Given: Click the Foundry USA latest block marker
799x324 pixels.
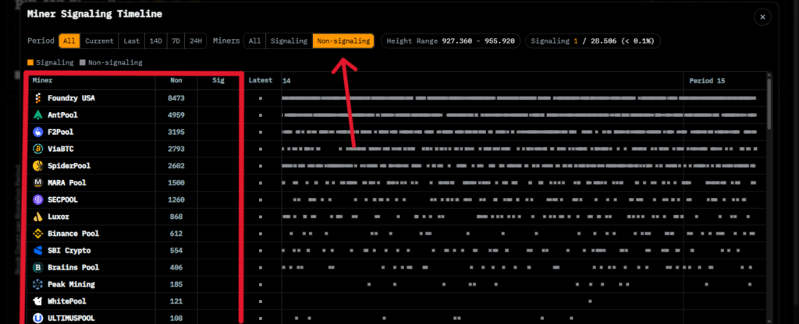Looking at the screenshot, I should pyautogui.click(x=261, y=98).
